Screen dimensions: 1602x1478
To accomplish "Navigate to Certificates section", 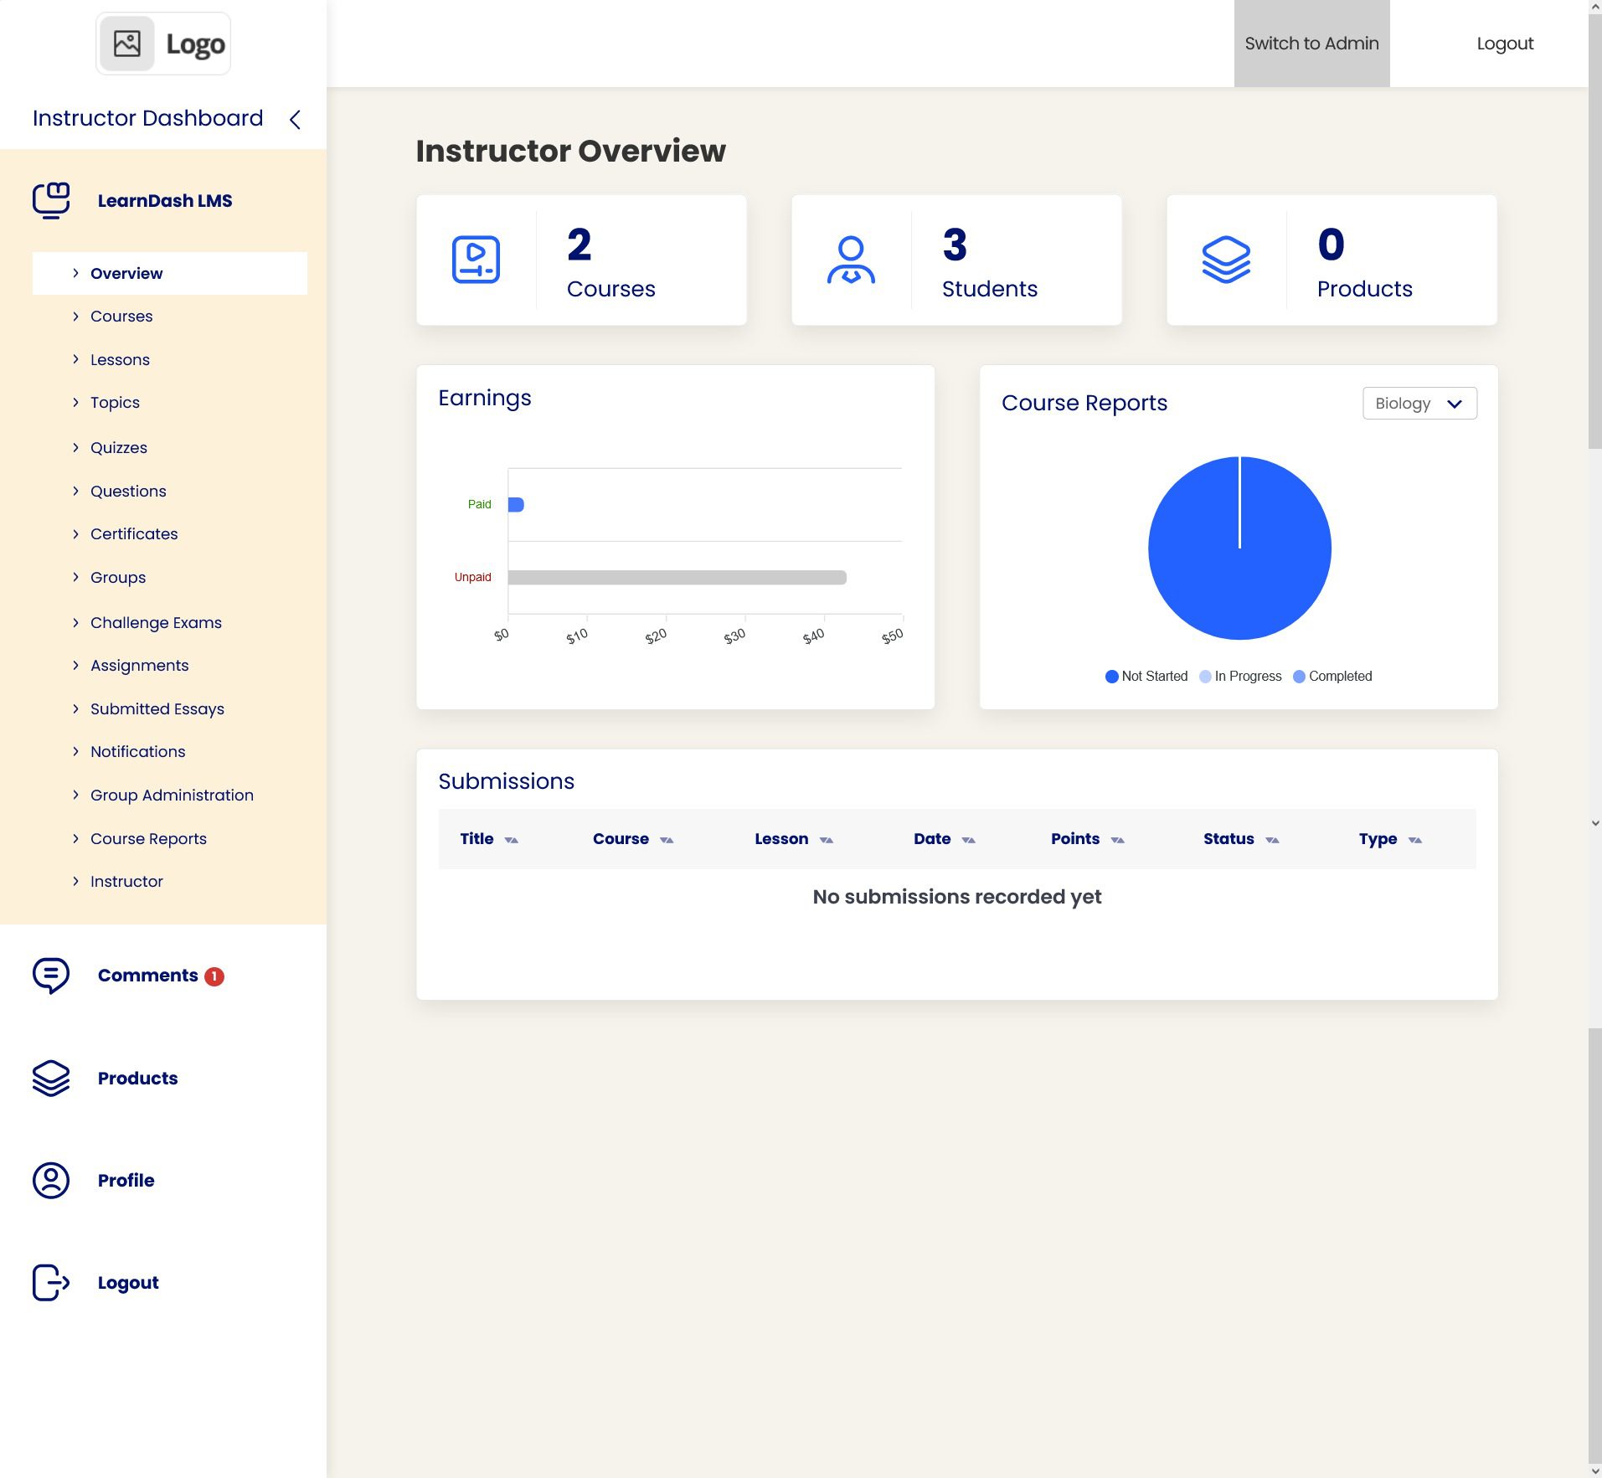I will point(134,534).
